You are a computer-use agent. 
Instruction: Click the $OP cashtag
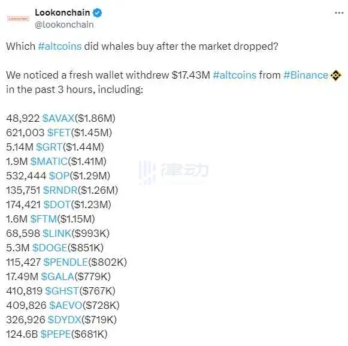click(59, 176)
